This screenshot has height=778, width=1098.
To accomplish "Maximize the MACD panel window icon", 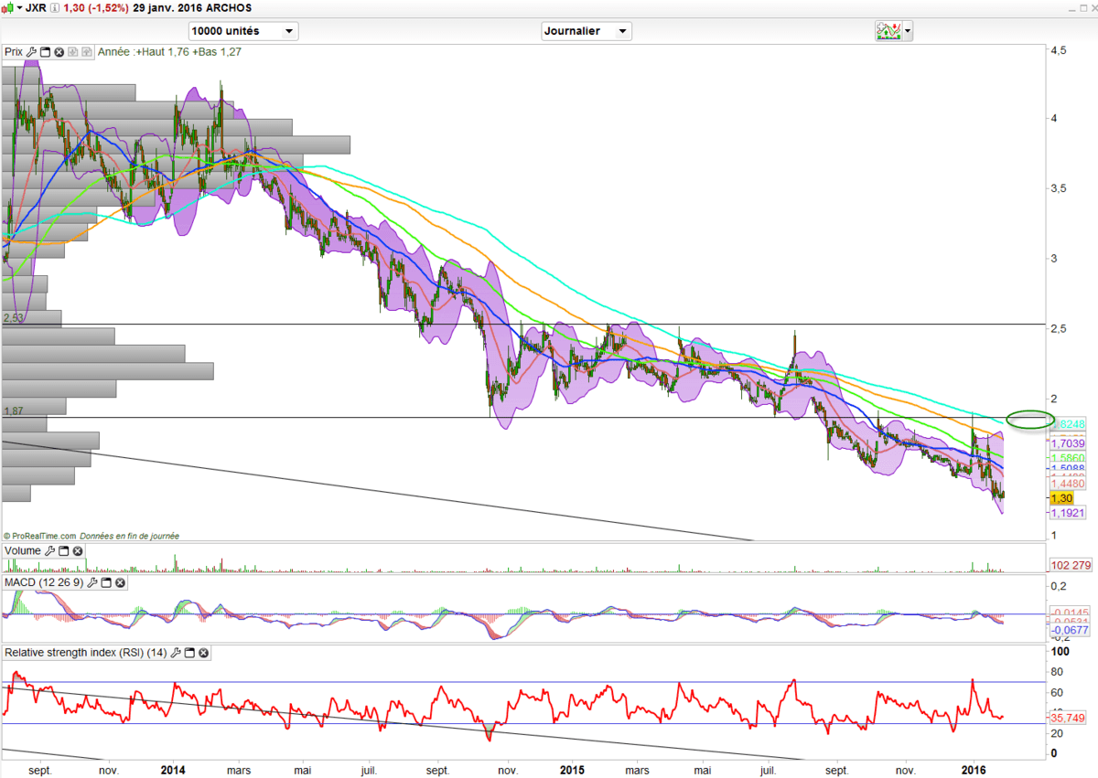I will tap(106, 582).
